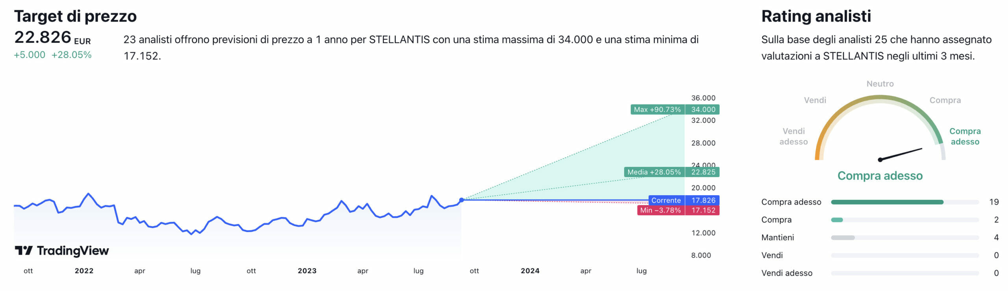Click the TradingView logo icon
The image size is (1008, 291).
[23, 251]
